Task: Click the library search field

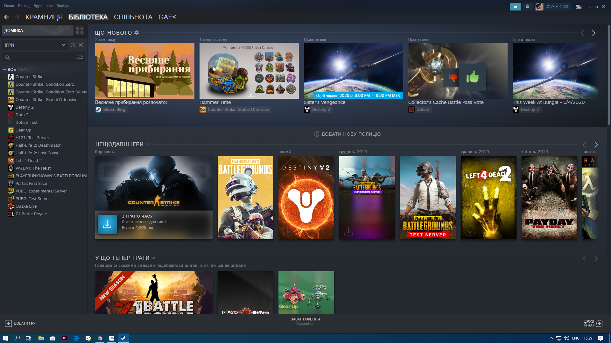Action: pos(43,57)
